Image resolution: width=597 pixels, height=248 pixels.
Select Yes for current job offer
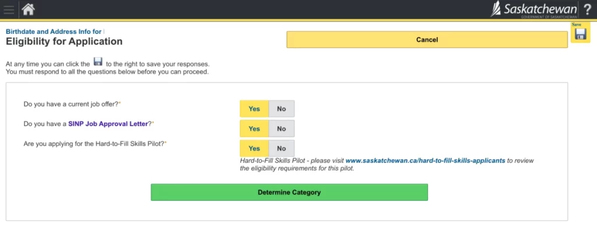(254, 109)
